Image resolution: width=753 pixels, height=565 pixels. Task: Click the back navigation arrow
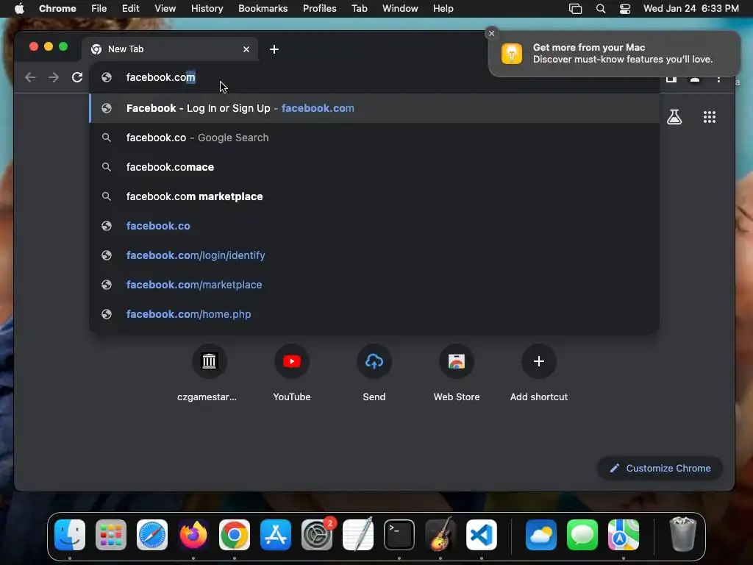[30, 77]
